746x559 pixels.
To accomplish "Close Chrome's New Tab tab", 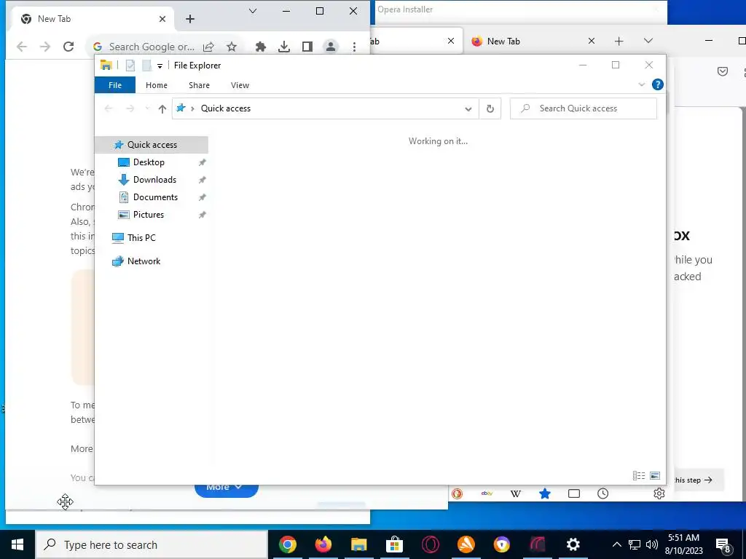I will pyautogui.click(x=162, y=19).
